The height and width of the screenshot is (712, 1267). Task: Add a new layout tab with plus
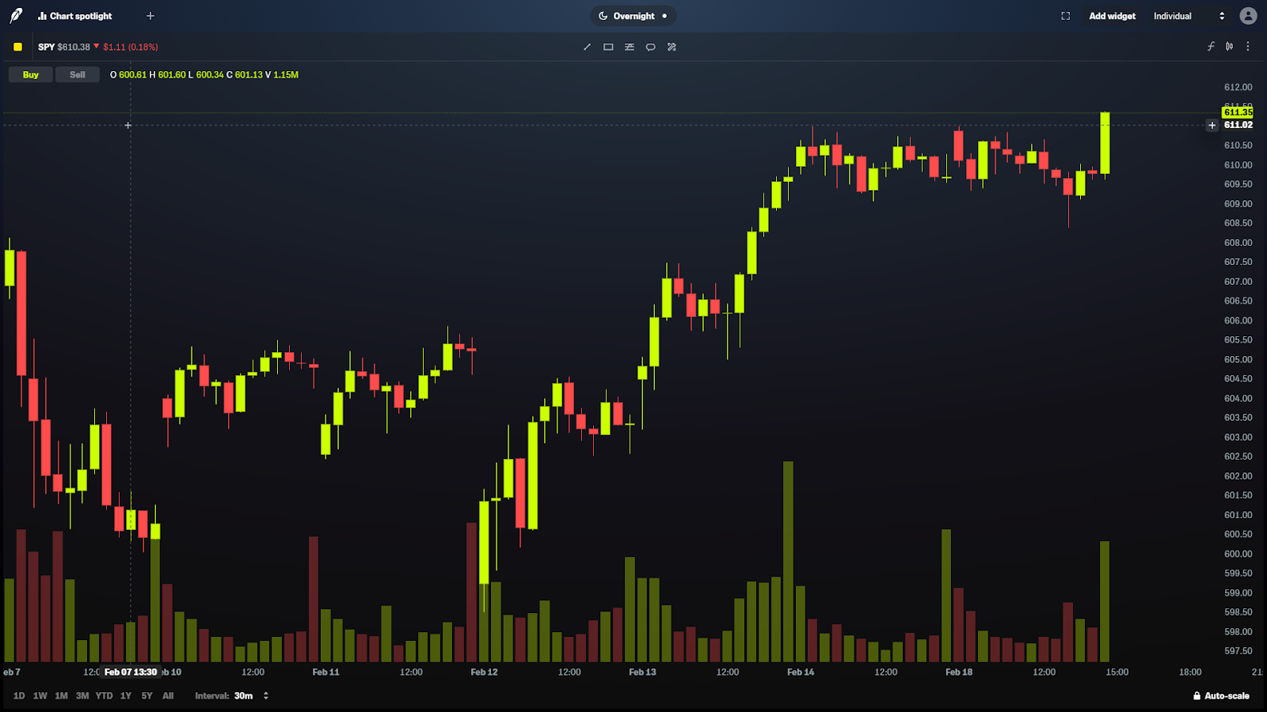pyautogui.click(x=150, y=16)
